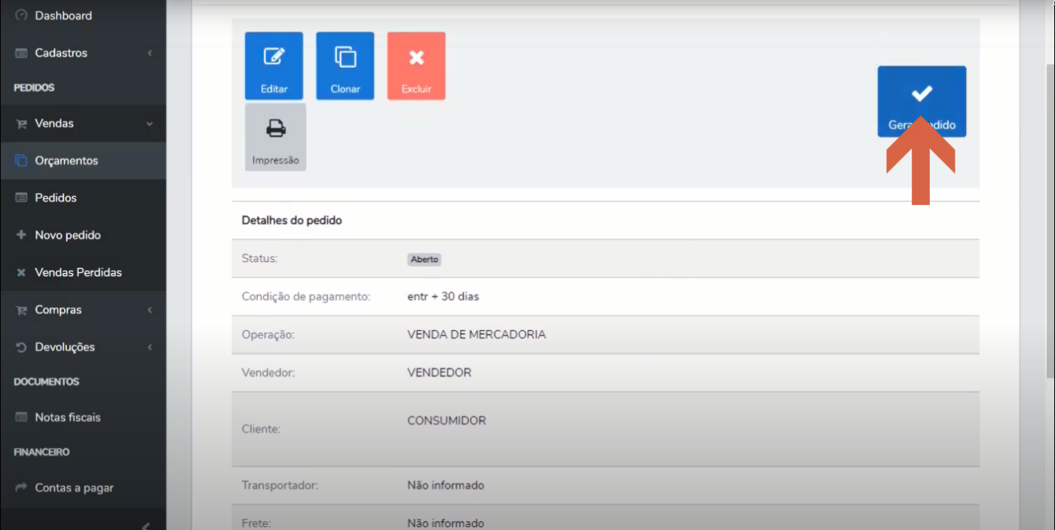Viewport: 1055px width, 530px height.
Task: Expand the Devoluções submenu chevron
Action: click(x=149, y=348)
